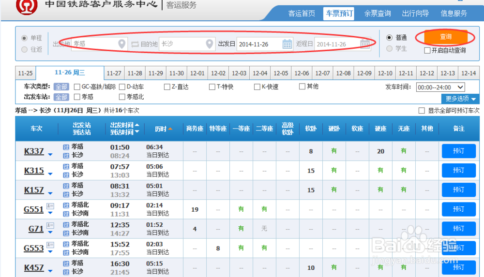Expand G553 train stop details arrow
484x277 pixels.
(50, 252)
